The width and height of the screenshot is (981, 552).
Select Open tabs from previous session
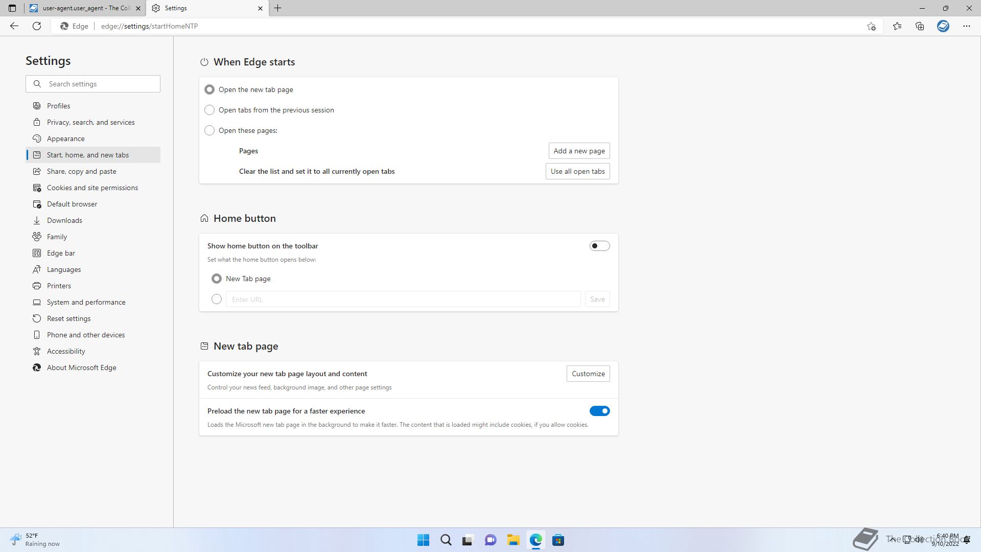[209, 110]
